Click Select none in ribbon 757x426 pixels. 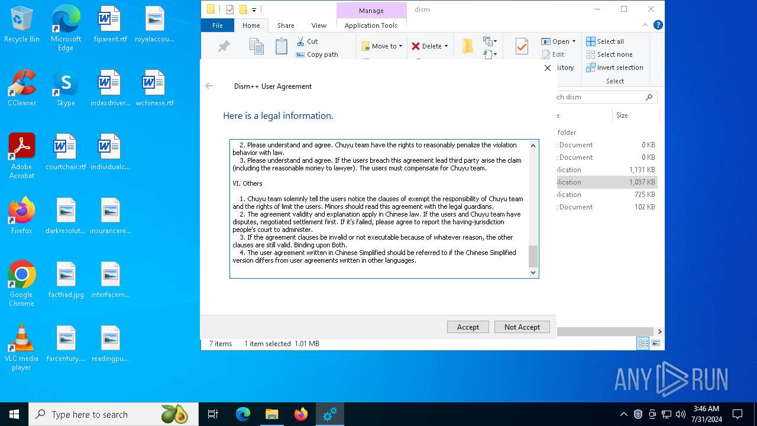click(609, 54)
